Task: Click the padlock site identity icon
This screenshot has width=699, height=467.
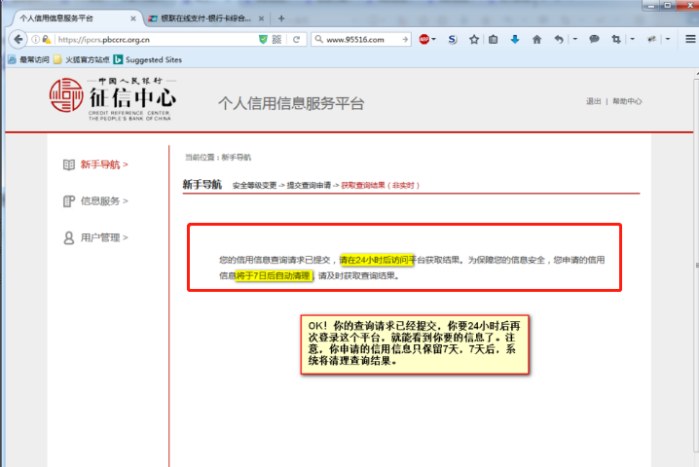Action: point(48,40)
